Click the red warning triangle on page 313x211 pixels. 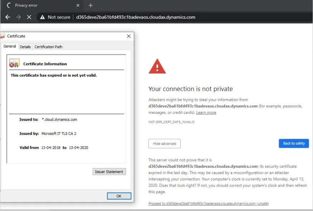[x=157, y=66]
